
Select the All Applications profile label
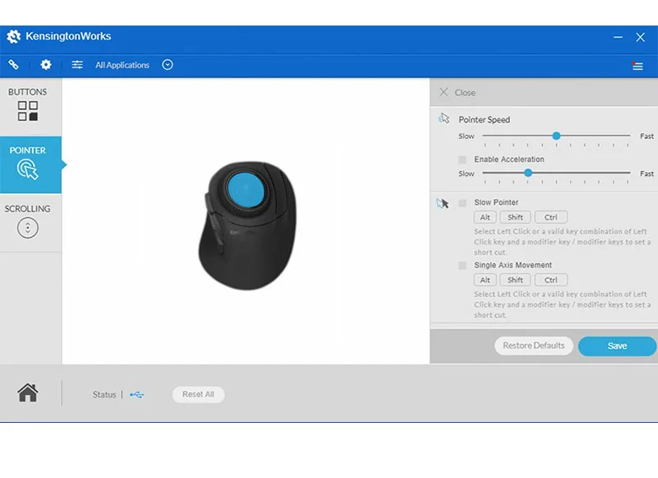122,65
